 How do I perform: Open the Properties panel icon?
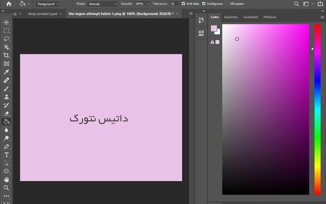click(201, 33)
